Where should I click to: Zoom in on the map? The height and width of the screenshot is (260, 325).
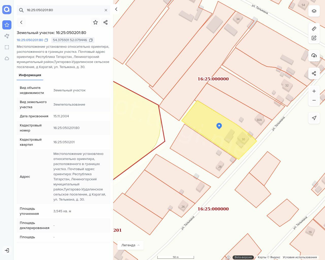tap(314, 91)
